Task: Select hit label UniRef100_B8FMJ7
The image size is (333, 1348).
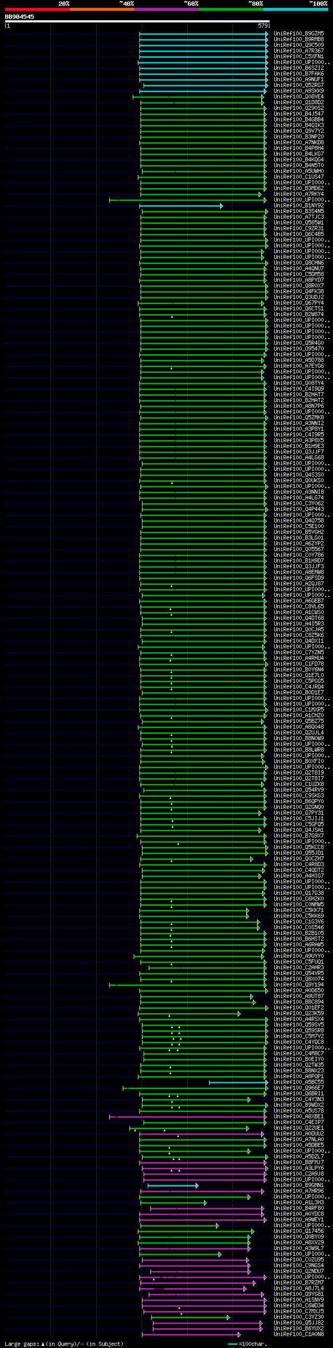Action: click(299, 1163)
